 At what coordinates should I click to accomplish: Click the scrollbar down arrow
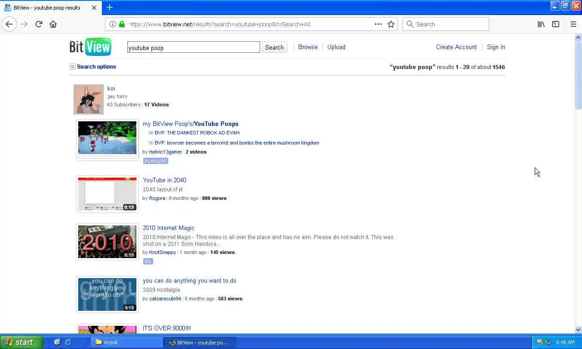click(x=578, y=330)
